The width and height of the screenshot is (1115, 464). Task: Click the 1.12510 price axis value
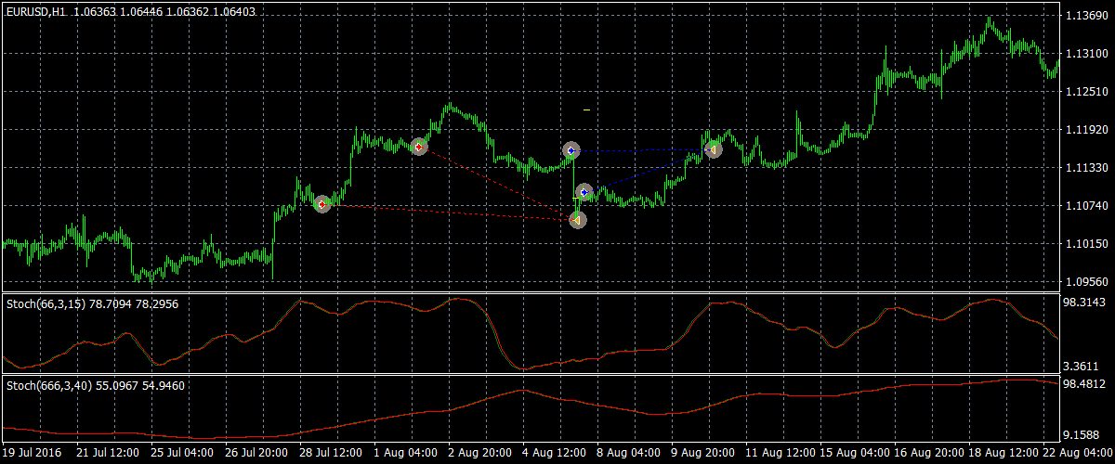(x=1087, y=92)
